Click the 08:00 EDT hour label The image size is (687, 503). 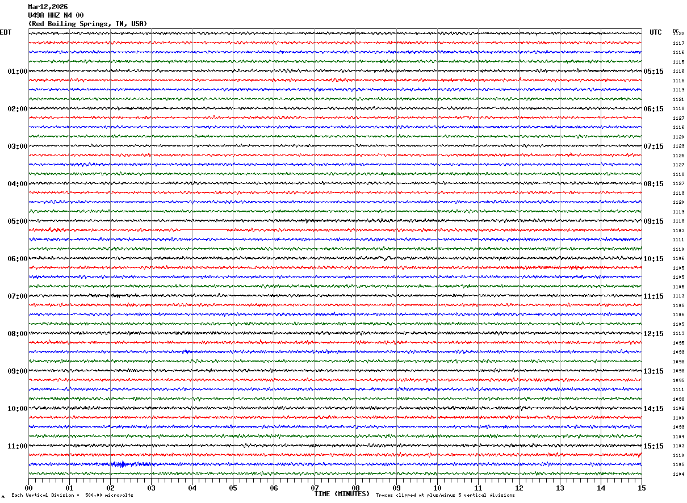(x=18, y=334)
